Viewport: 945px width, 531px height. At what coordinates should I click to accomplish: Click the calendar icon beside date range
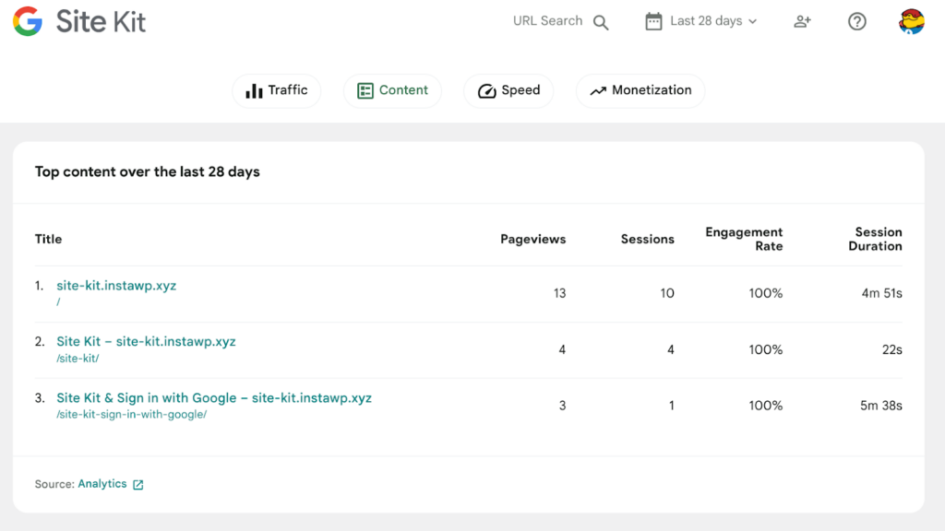(653, 21)
